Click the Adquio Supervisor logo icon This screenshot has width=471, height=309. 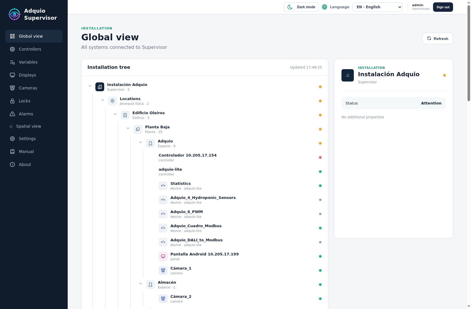pyautogui.click(x=14, y=14)
